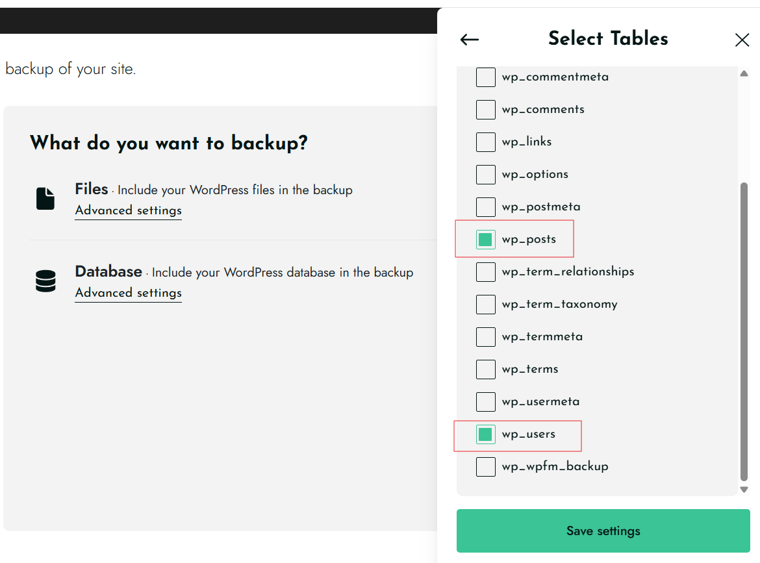The width and height of the screenshot is (760, 563).
Task: Select the wp_wpfm_backup checkbox
Action: click(485, 467)
